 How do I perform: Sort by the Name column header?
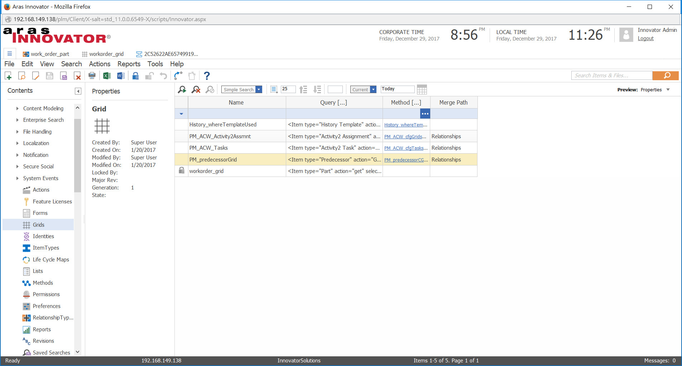[236, 102]
